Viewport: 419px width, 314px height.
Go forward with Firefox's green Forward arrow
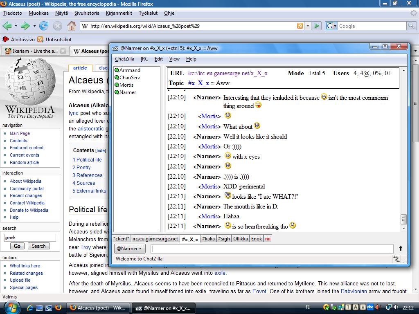(25, 26)
